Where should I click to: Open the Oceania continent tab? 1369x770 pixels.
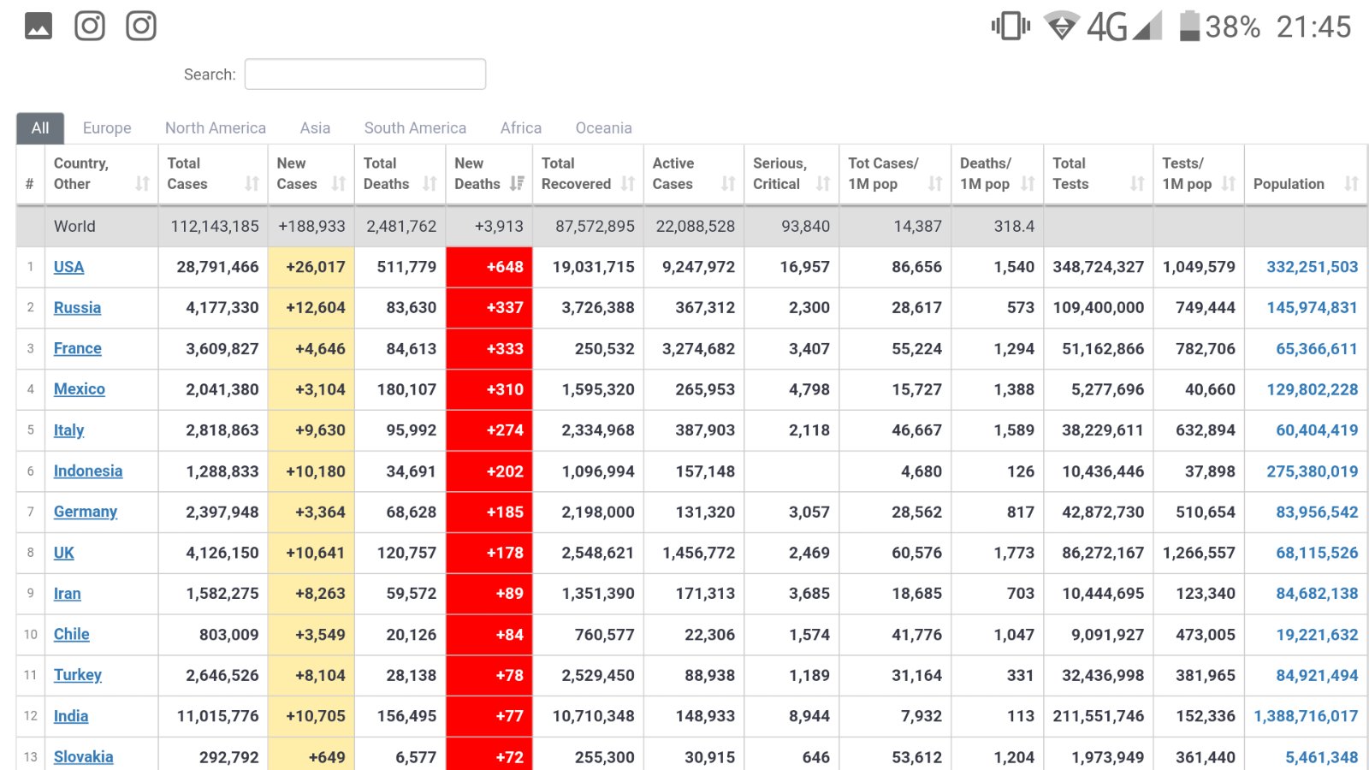click(x=603, y=128)
